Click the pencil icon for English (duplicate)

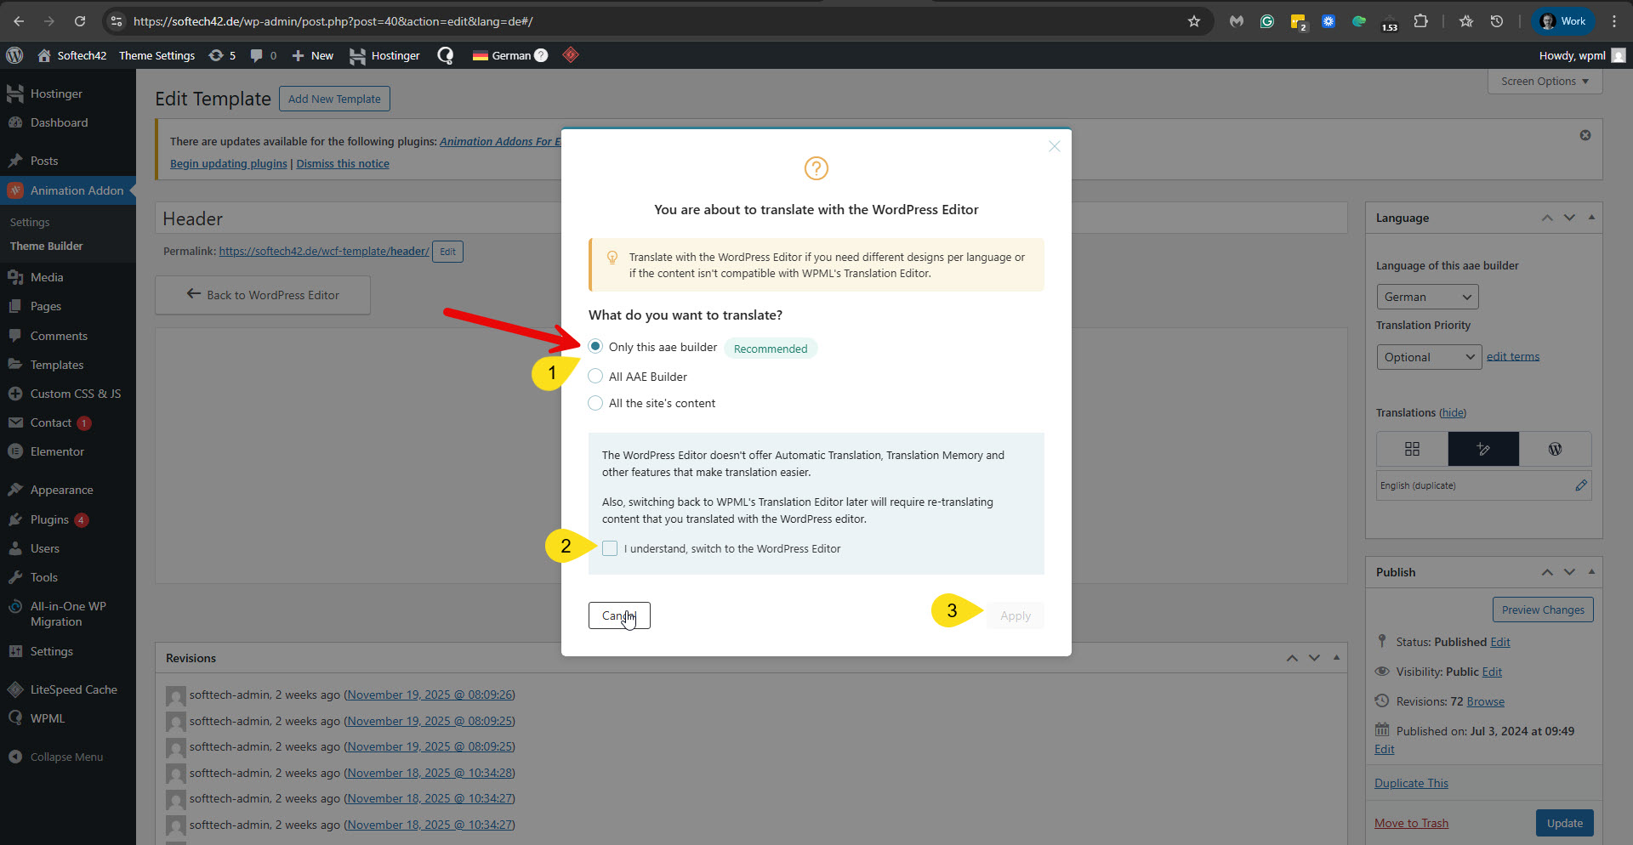point(1581,485)
